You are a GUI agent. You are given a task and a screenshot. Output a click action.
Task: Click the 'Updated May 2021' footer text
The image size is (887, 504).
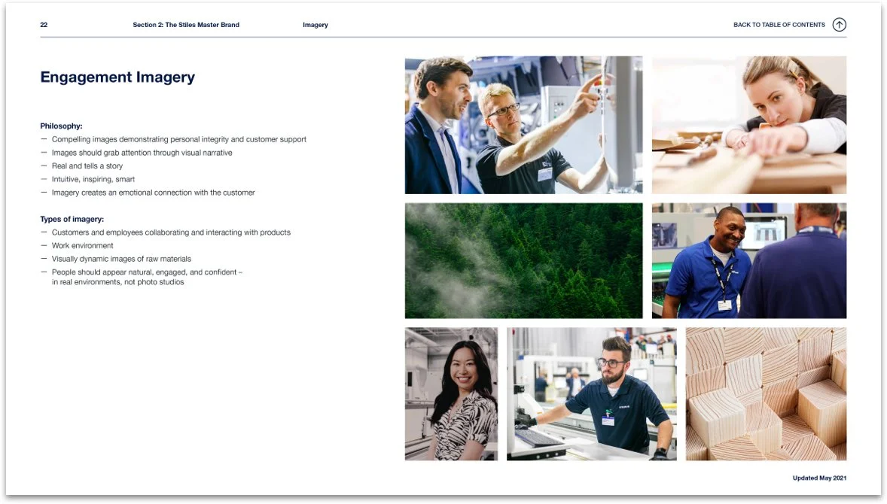[x=820, y=478]
